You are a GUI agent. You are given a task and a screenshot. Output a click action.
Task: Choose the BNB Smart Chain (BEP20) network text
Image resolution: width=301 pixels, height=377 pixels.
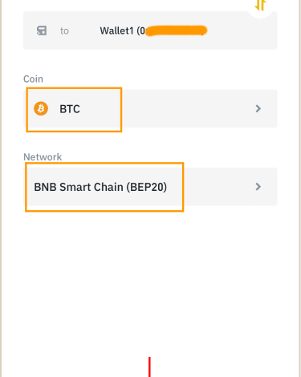click(x=100, y=187)
